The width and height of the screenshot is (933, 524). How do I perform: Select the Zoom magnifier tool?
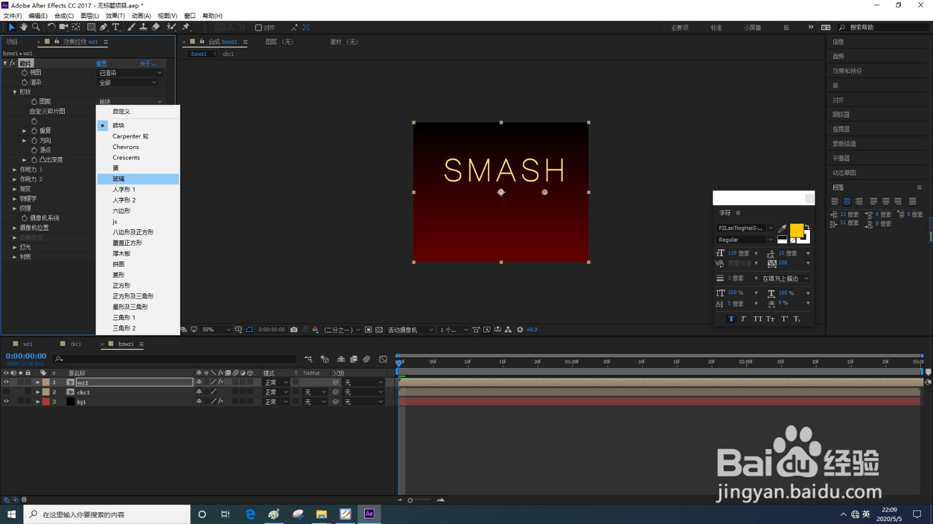(x=36, y=27)
